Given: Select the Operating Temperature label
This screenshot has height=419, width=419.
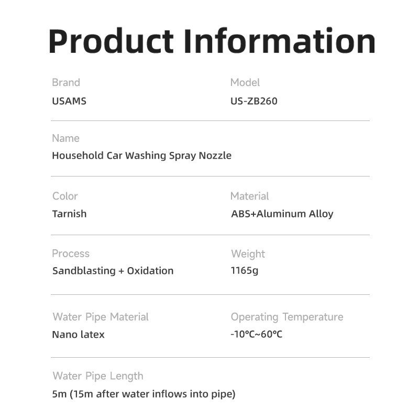Looking at the screenshot, I should tap(287, 317).
